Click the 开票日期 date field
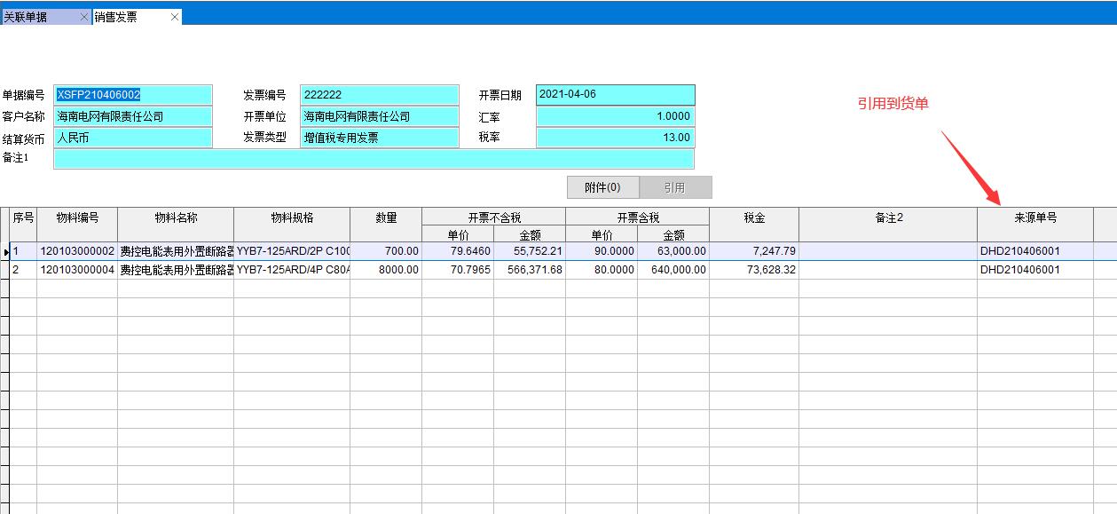 pyautogui.click(x=615, y=95)
